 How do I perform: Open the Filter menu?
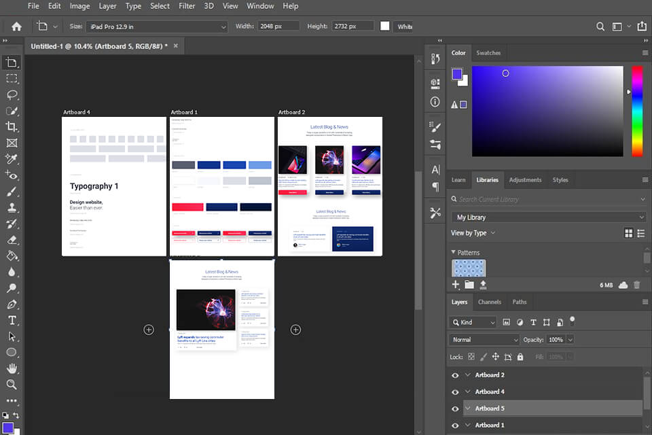pyautogui.click(x=186, y=6)
